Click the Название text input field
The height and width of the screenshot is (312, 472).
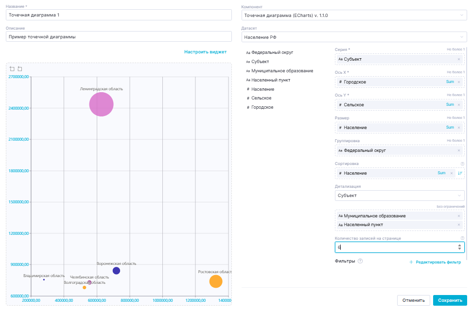[119, 15]
